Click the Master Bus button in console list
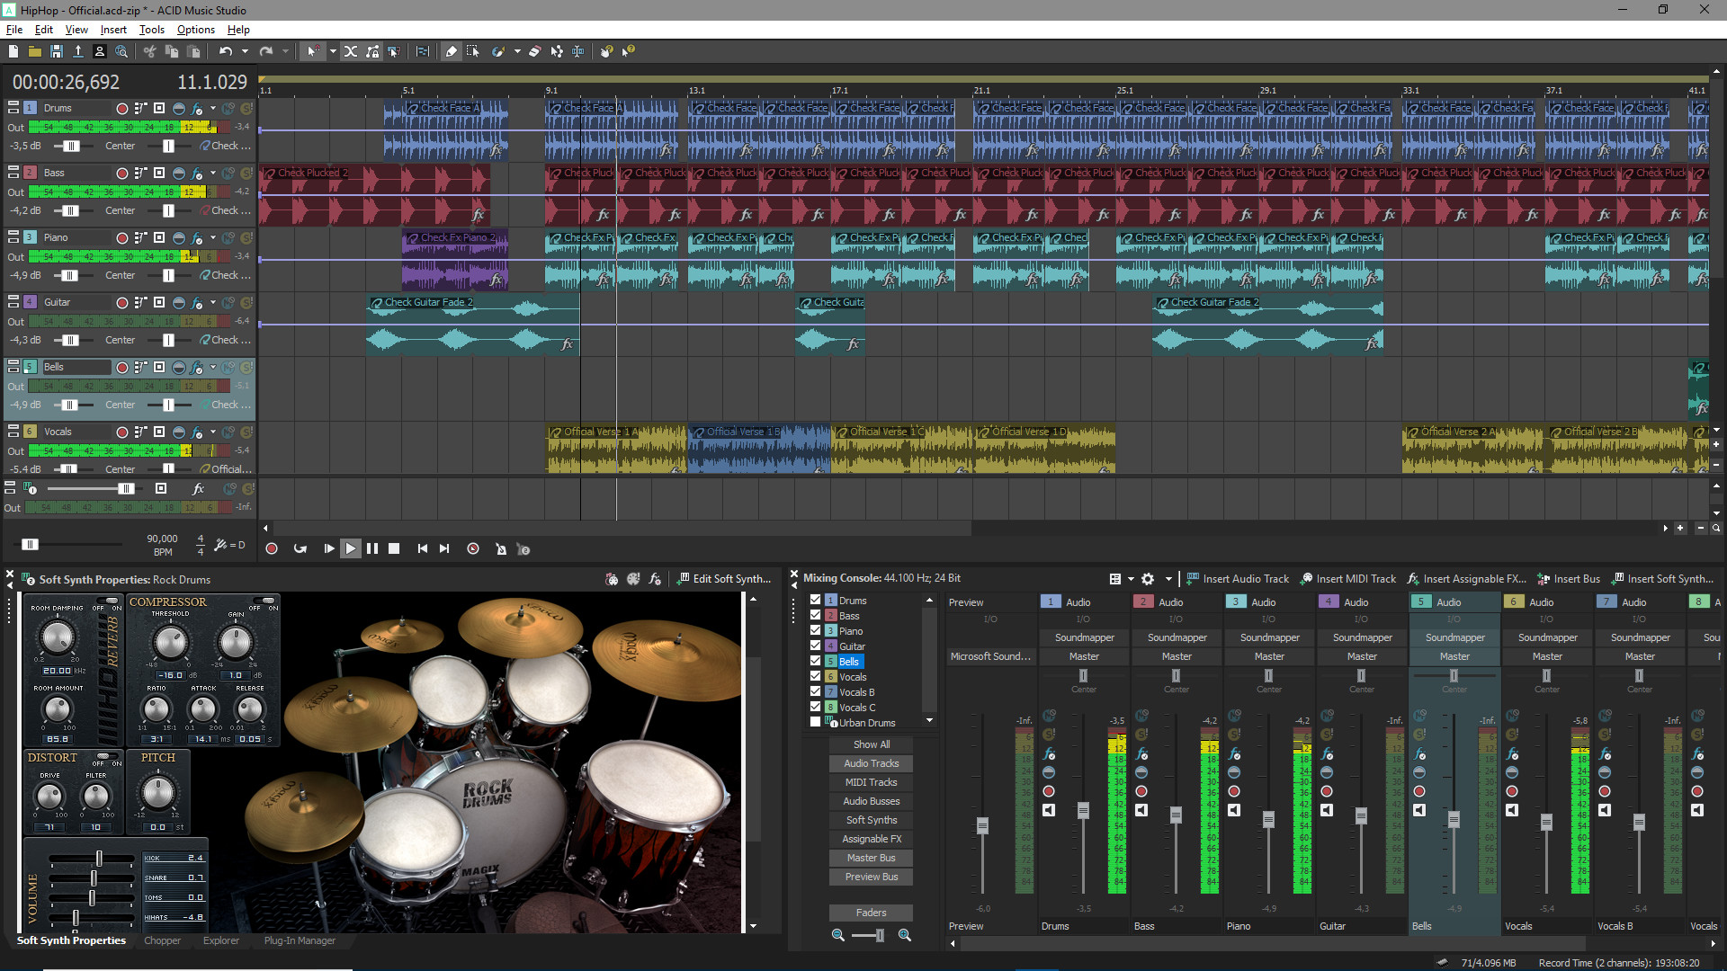The width and height of the screenshot is (1727, 971). [871, 857]
